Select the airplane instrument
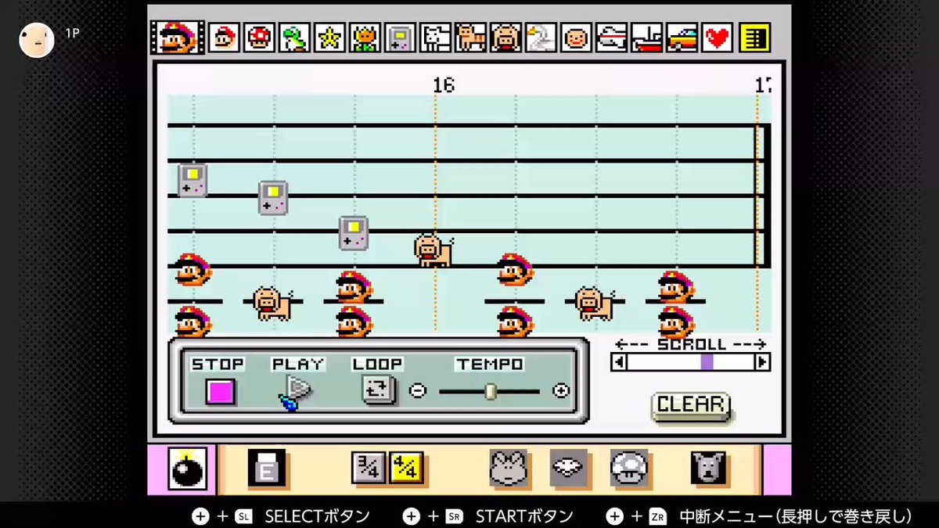This screenshot has width=939, height=528. pyautogui.click(x=611, y=37)
